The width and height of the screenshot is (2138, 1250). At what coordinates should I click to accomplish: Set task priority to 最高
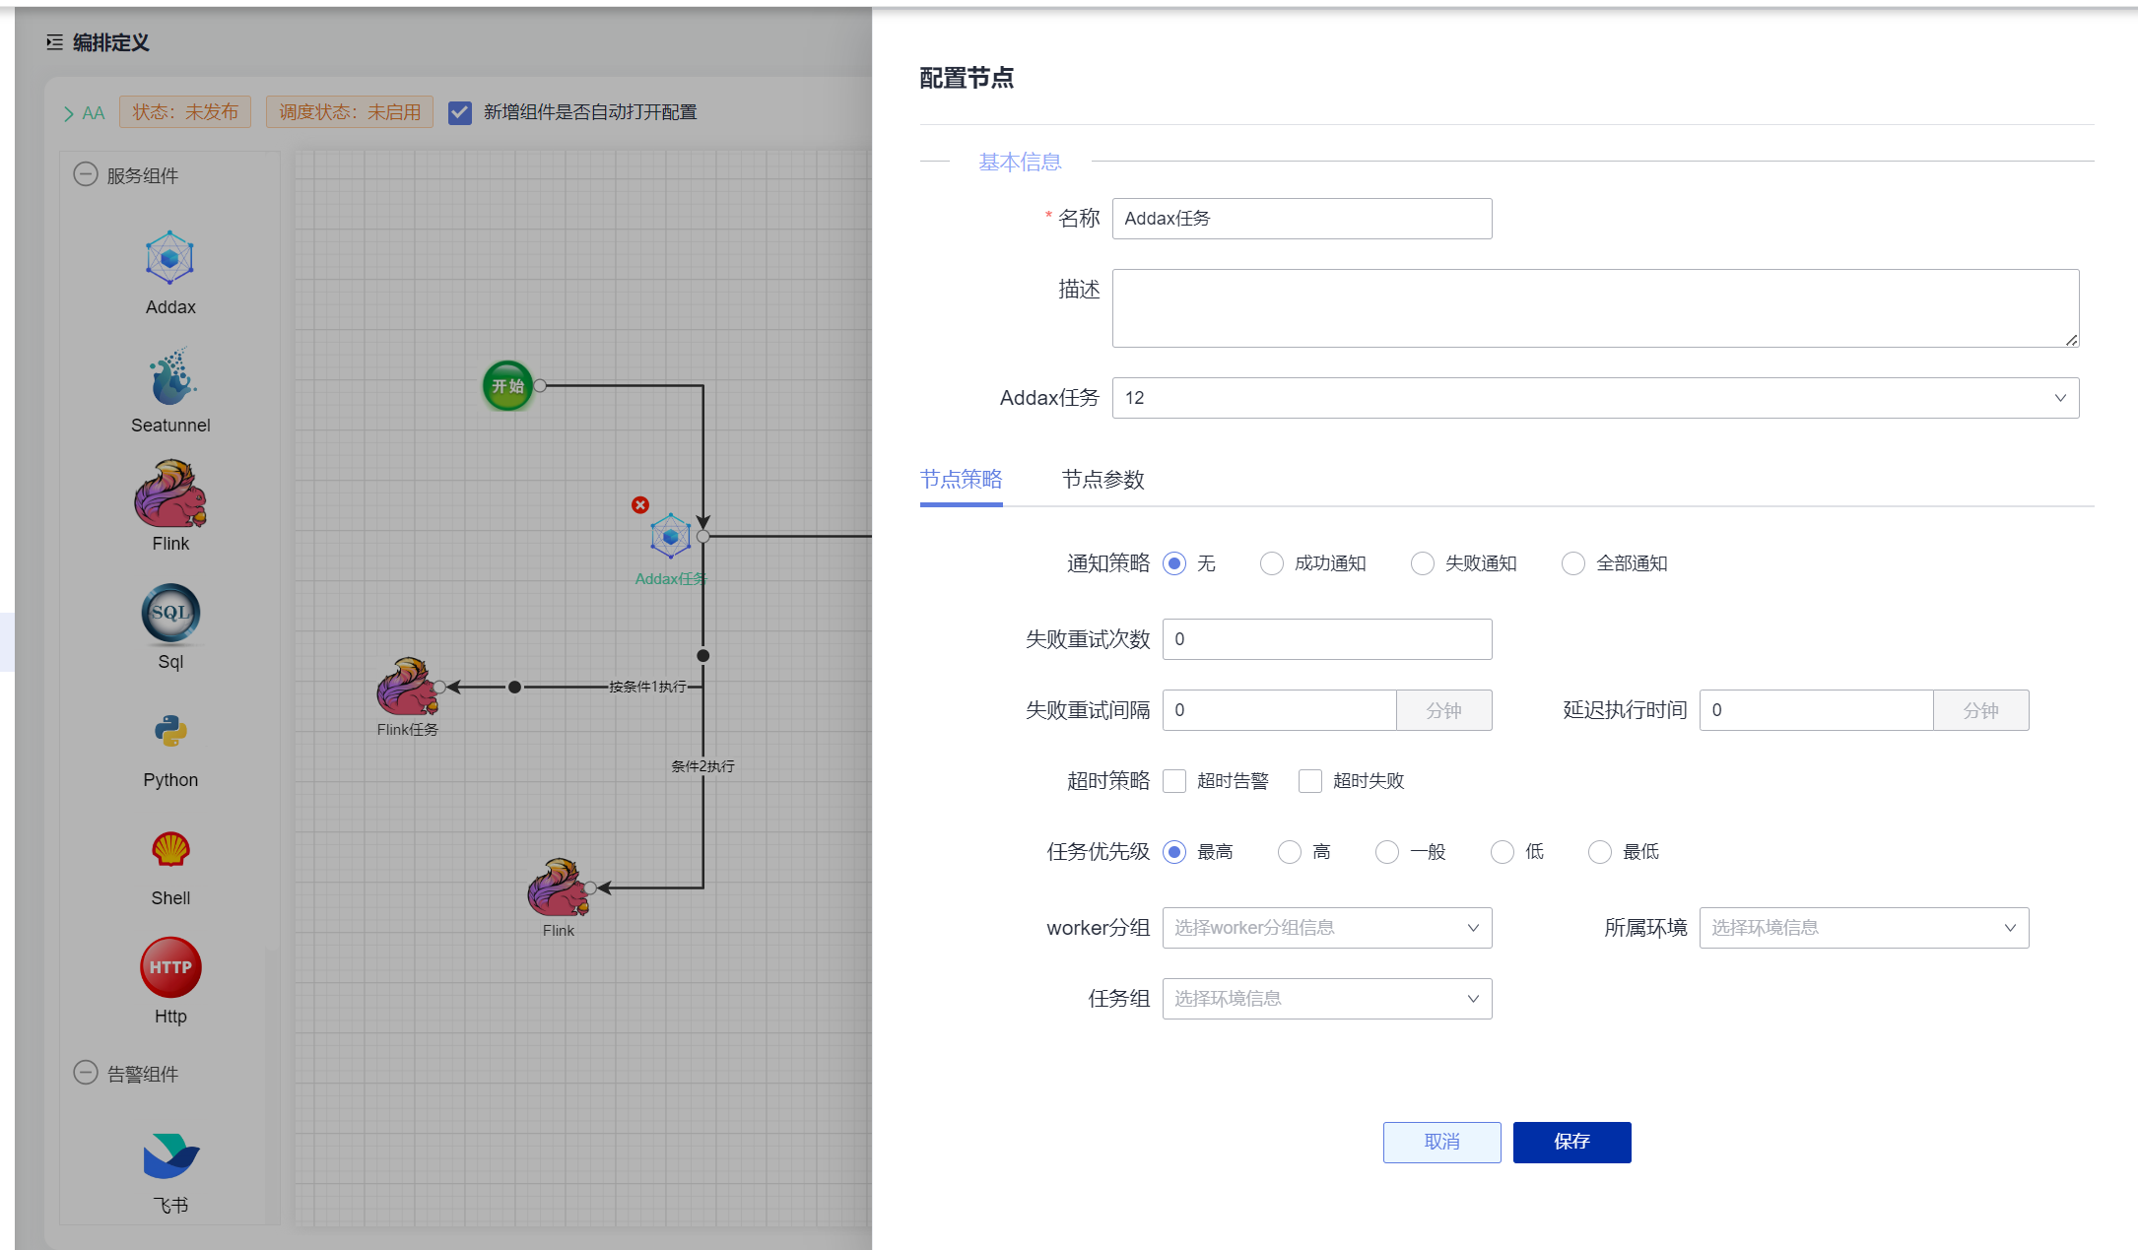click(x=1173, y=852)
